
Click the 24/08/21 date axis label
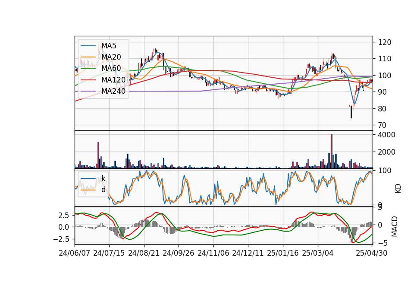point(144,253)
